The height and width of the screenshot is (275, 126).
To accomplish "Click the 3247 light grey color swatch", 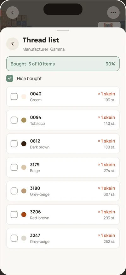I will (x=24, y=238).
